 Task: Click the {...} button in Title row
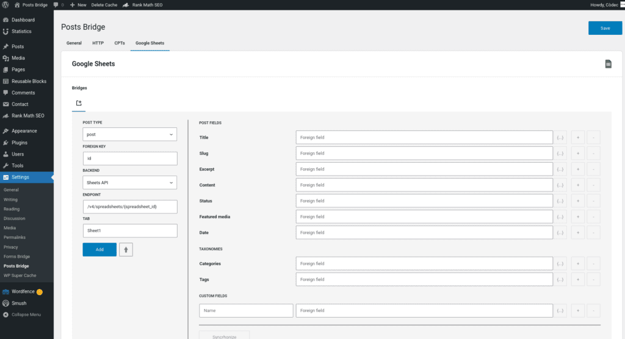560,137
